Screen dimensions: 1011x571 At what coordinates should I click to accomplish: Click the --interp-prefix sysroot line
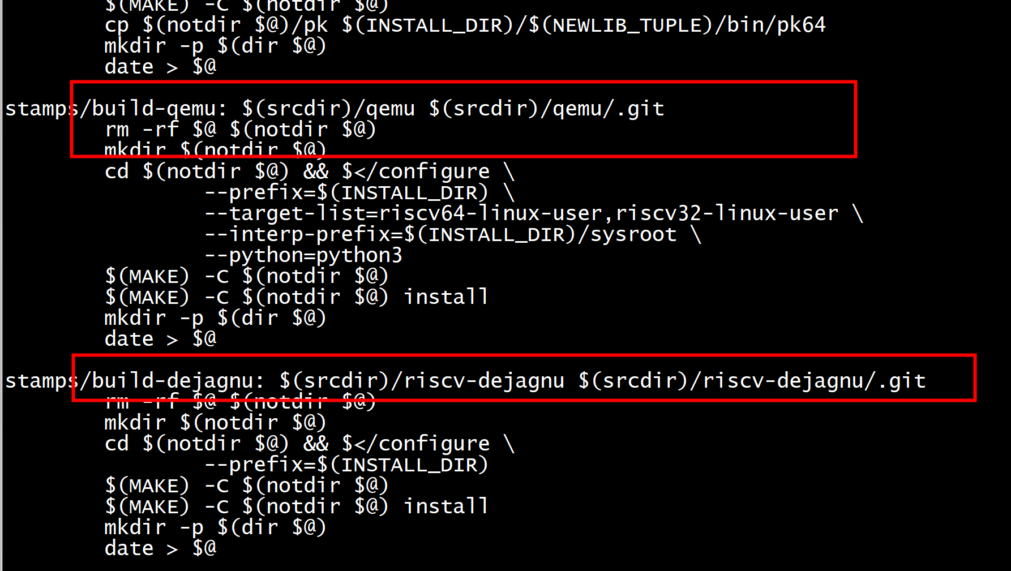pos(453,234)
